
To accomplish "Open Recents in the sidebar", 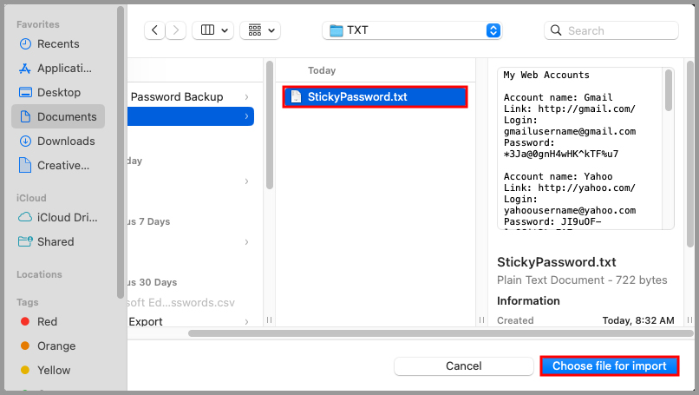I will click(x=58, y=44).
